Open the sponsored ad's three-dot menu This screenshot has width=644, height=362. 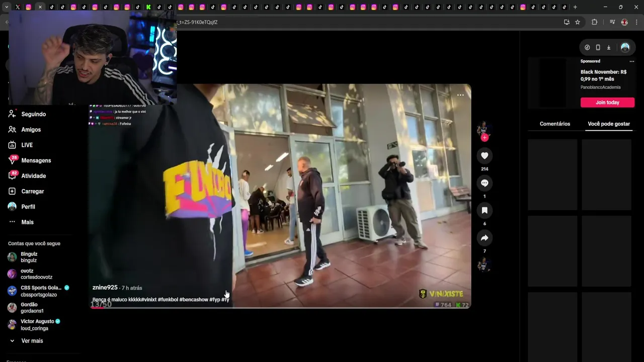632,61
